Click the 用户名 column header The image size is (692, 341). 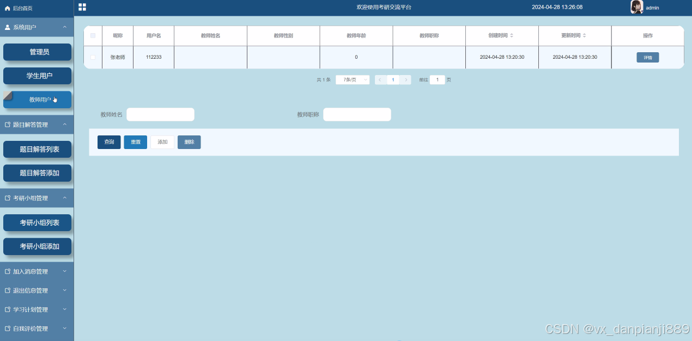[153, 35]
